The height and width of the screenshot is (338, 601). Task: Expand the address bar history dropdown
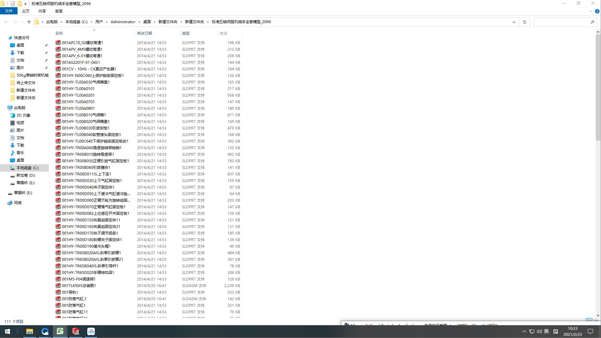(x=514, y=22)
